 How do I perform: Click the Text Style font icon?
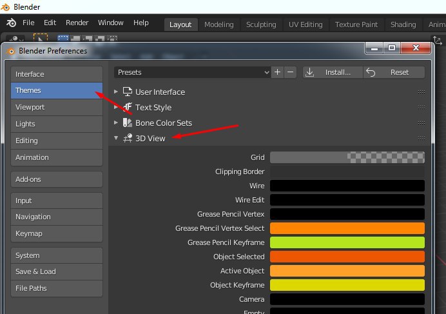point(128,107)
